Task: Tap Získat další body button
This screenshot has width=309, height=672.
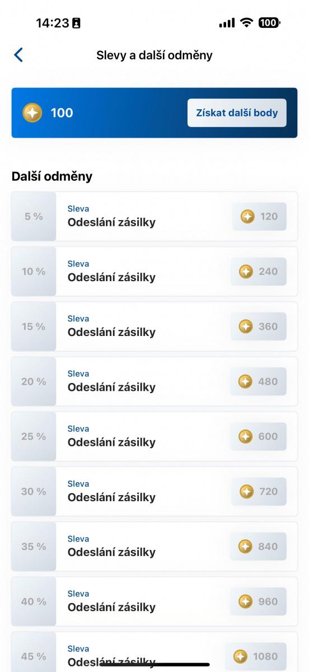Action: click(237, 113)
